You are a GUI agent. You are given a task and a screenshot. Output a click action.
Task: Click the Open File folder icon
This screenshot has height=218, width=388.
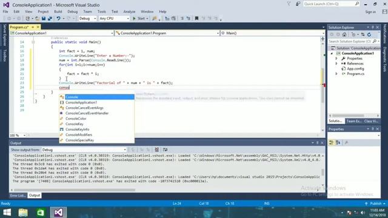pyautogui.click(x=38, y=19)
